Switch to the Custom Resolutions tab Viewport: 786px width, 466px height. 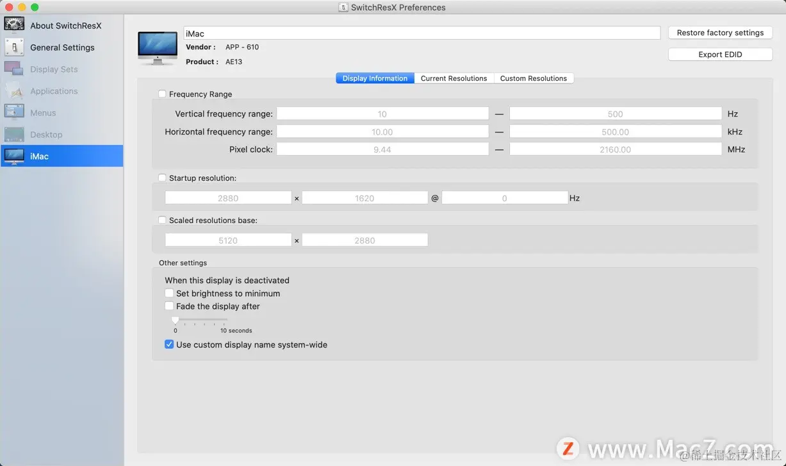[534, 78]
